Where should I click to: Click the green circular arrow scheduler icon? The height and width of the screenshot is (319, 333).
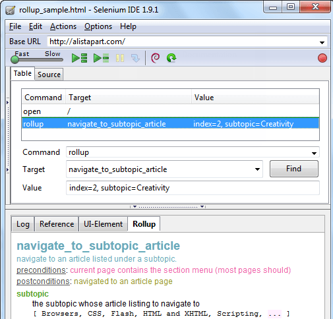click(x=171, y=58)
